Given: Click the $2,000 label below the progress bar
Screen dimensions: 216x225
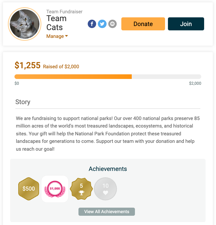Looking at the screenshot, I should 195,84.
